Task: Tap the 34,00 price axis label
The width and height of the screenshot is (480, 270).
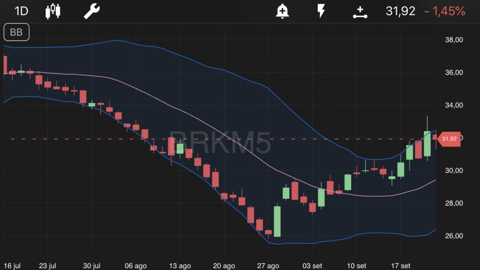Action: [454, 105]
